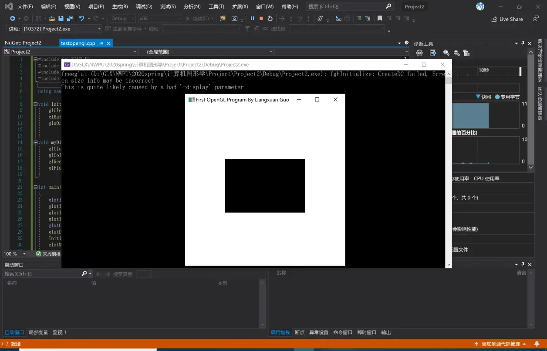Image resolution: width=547 pixels, height=351 pixels.
Task: Toggle auto-hide pin on call stack panel
Action: (523, 264)
